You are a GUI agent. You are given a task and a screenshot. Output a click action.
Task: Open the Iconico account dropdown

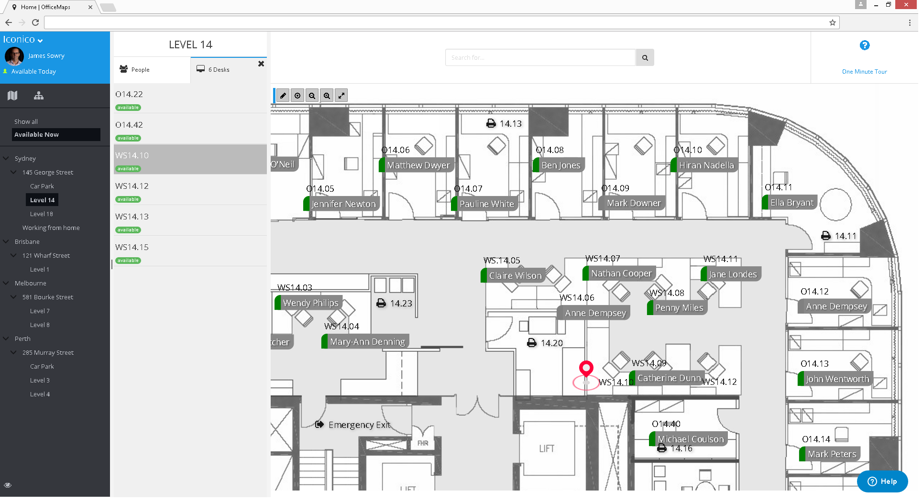[22, 39]
